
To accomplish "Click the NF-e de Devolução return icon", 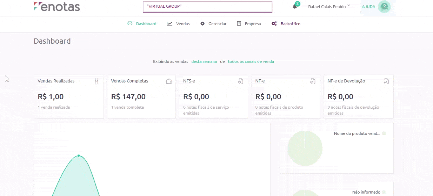I will (386, 81).
